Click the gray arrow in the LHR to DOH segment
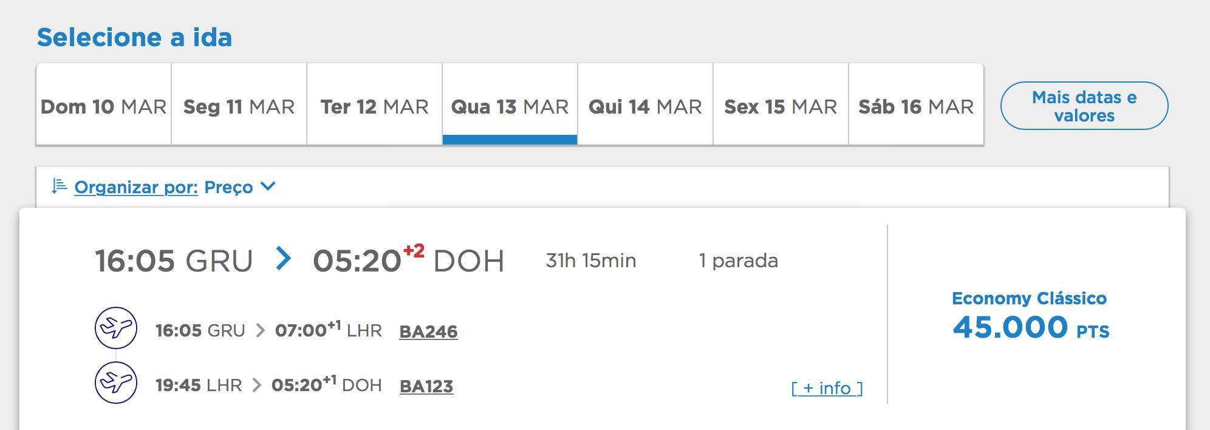The image size is (1210, 430). coord(257,385)
